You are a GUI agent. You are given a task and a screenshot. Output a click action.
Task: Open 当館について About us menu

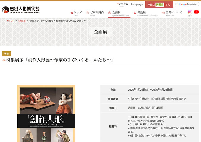tap(172, 14)
